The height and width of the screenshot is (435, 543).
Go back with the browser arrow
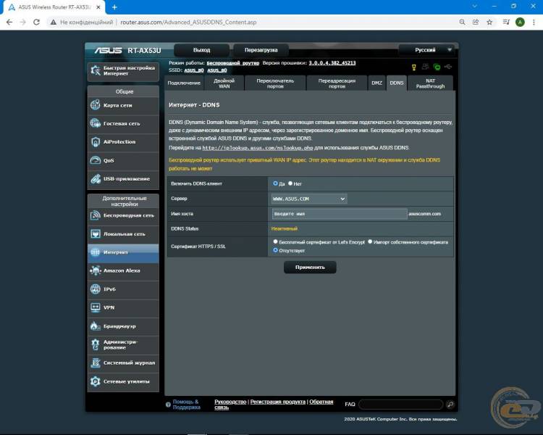tap(9, 22)
